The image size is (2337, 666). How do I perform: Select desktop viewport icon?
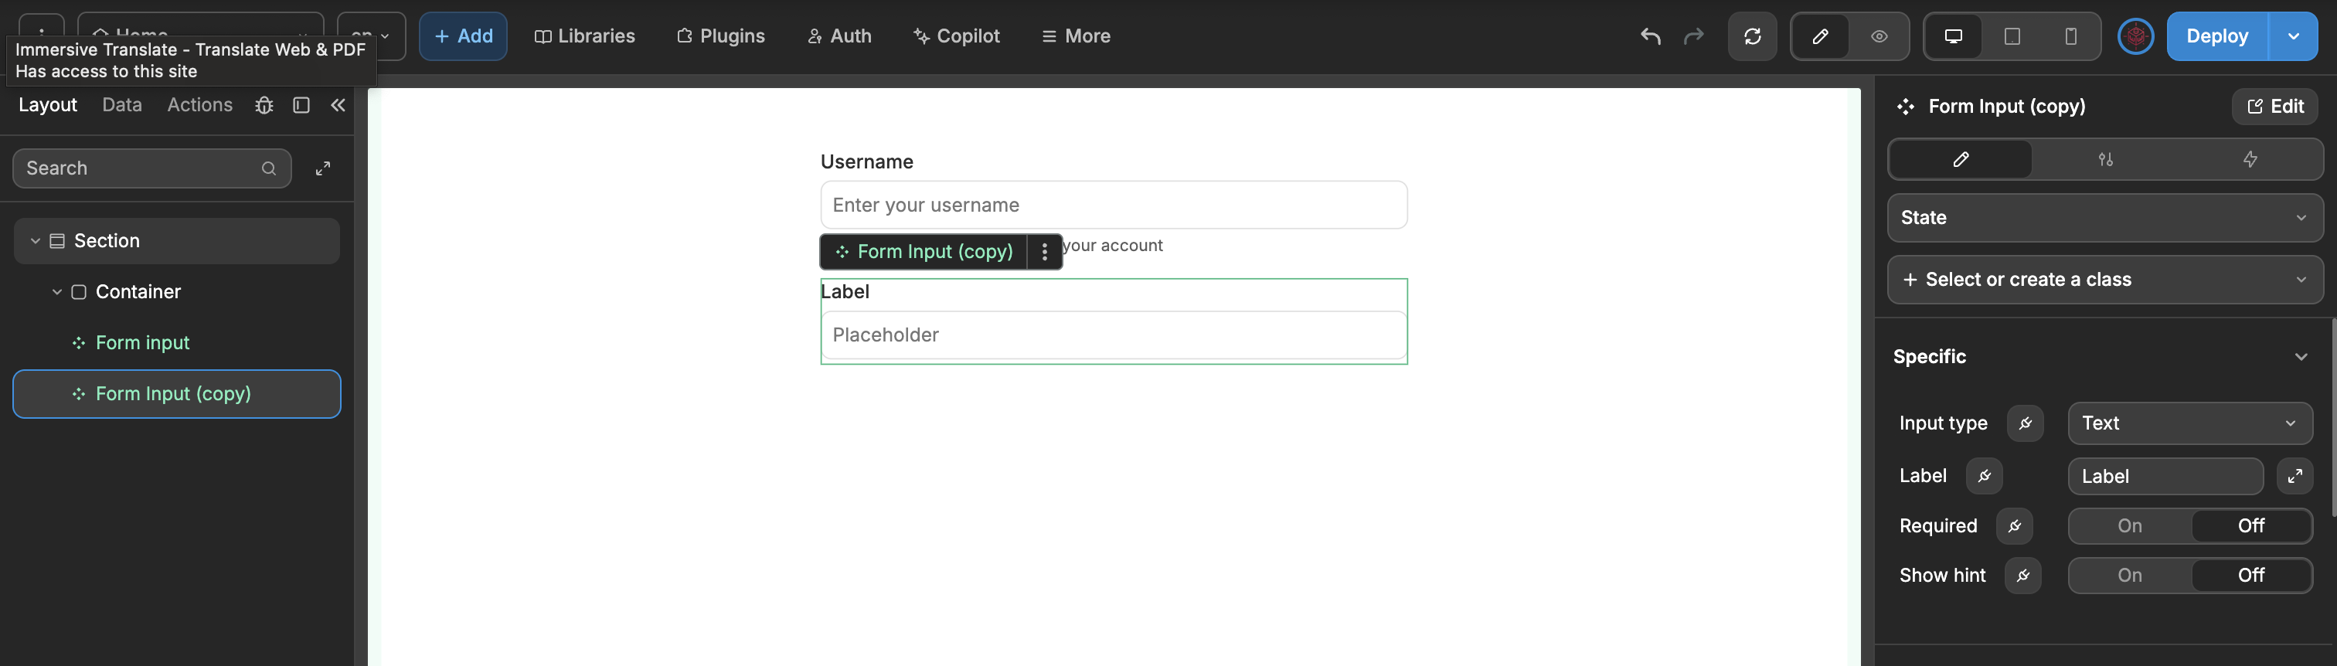point(1953,36)
